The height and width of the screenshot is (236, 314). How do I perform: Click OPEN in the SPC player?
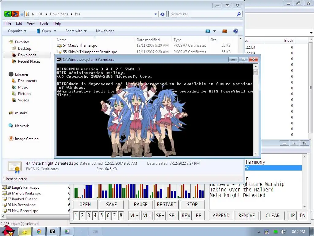tap(85, 204)
